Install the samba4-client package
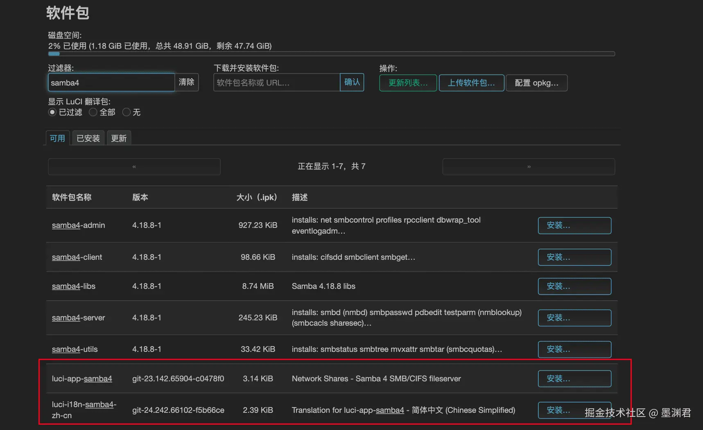703x430 pixels. (574, 257)
